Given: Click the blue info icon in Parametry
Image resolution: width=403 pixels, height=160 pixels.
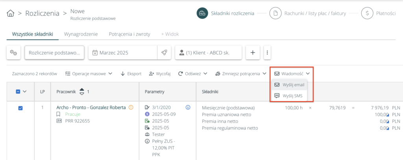Looking at the screenshot, I should [x=188, y=107].
